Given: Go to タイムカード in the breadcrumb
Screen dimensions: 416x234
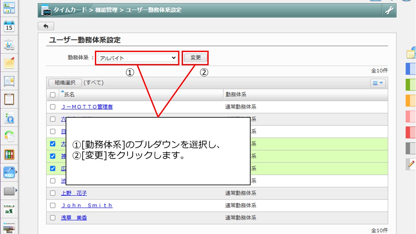Looking at the screenshot, I should click(70, 10).
